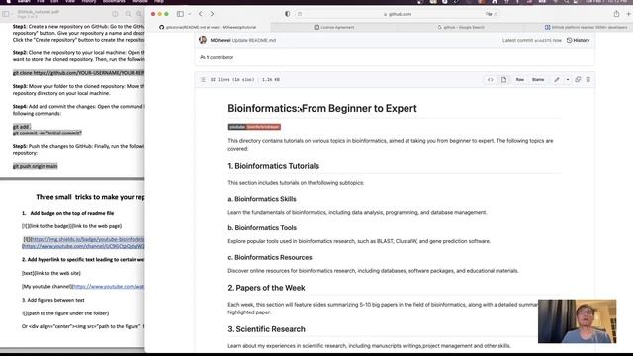
Task: Click the webcam video thumbnail
Action: click(577, 321)
